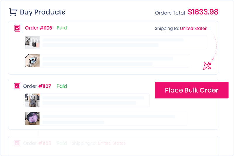234x156 pixels.
Task: Open the Order #1106 link
Action: click(x=39, y=28)
